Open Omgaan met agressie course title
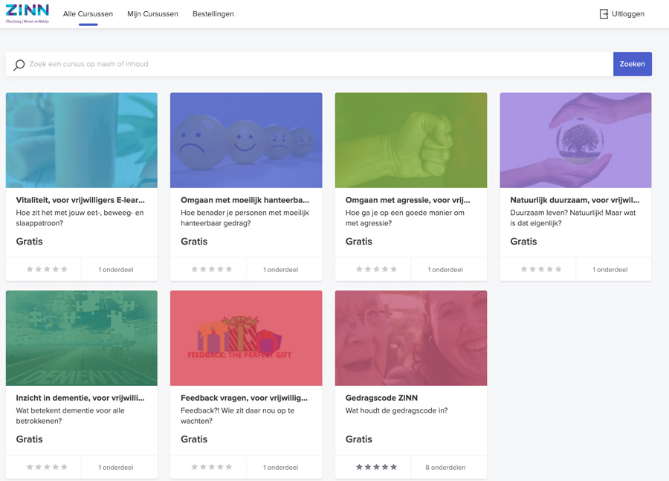The height and width of the screenshot is (481, 669). pyautogui.click(x=407, y=200)
